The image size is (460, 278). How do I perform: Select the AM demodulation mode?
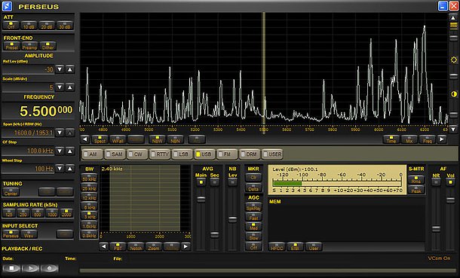pyautogui.click(x=93, y=154)
